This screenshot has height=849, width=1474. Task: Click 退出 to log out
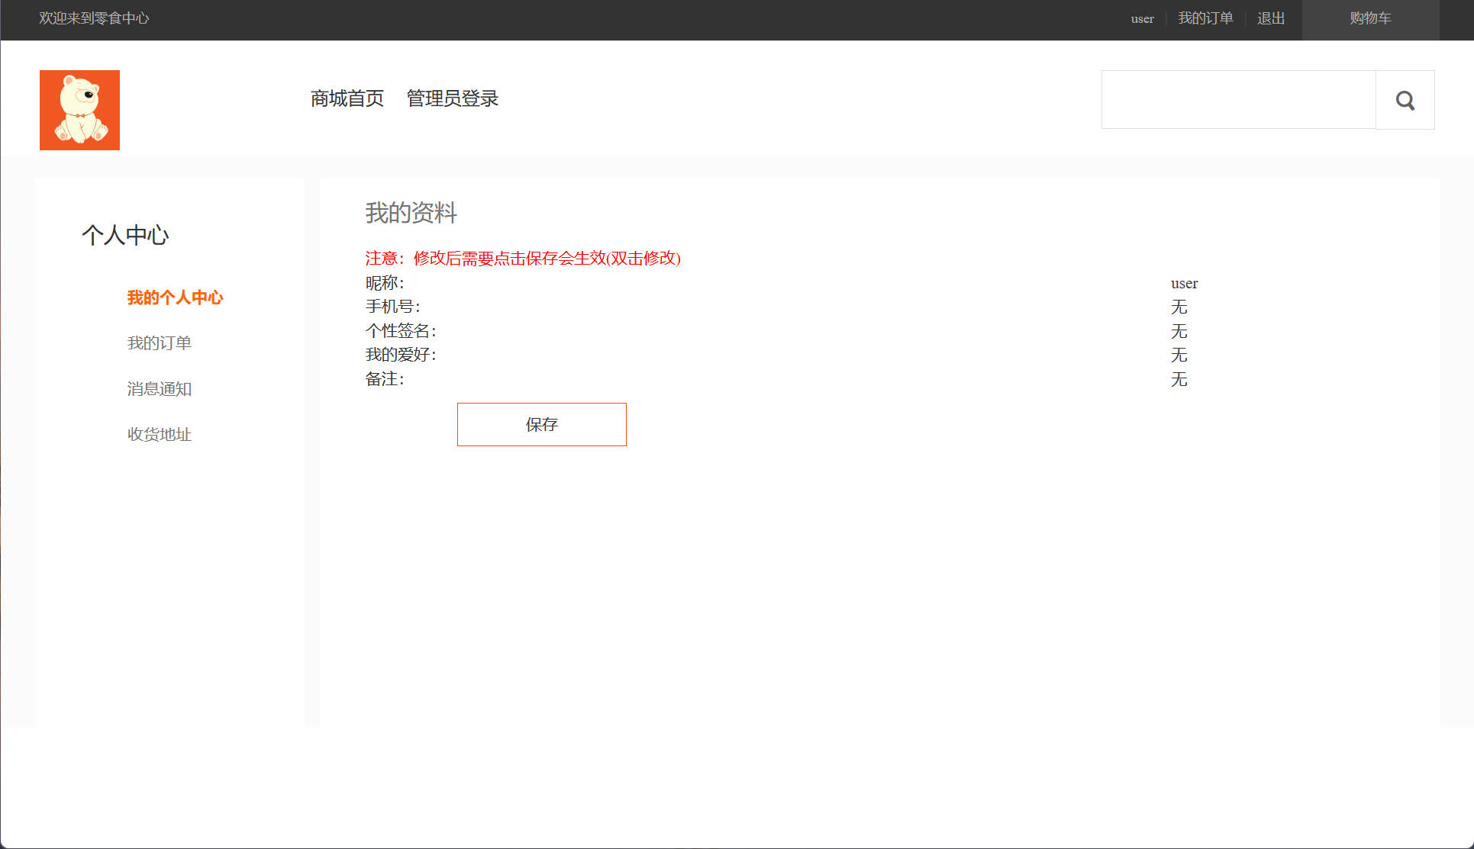[1270, 18]
